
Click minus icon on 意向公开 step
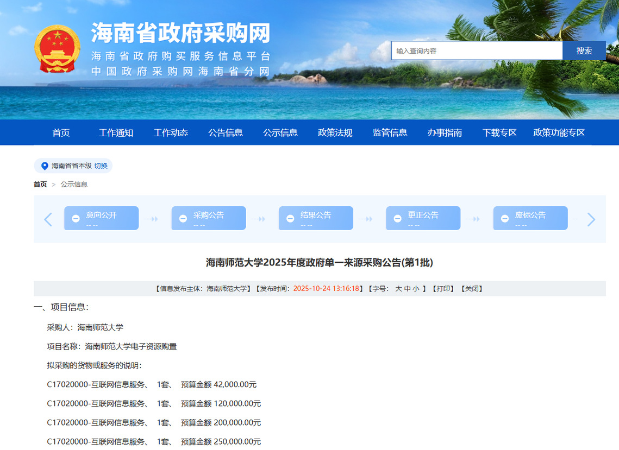(x=76, y=218)
